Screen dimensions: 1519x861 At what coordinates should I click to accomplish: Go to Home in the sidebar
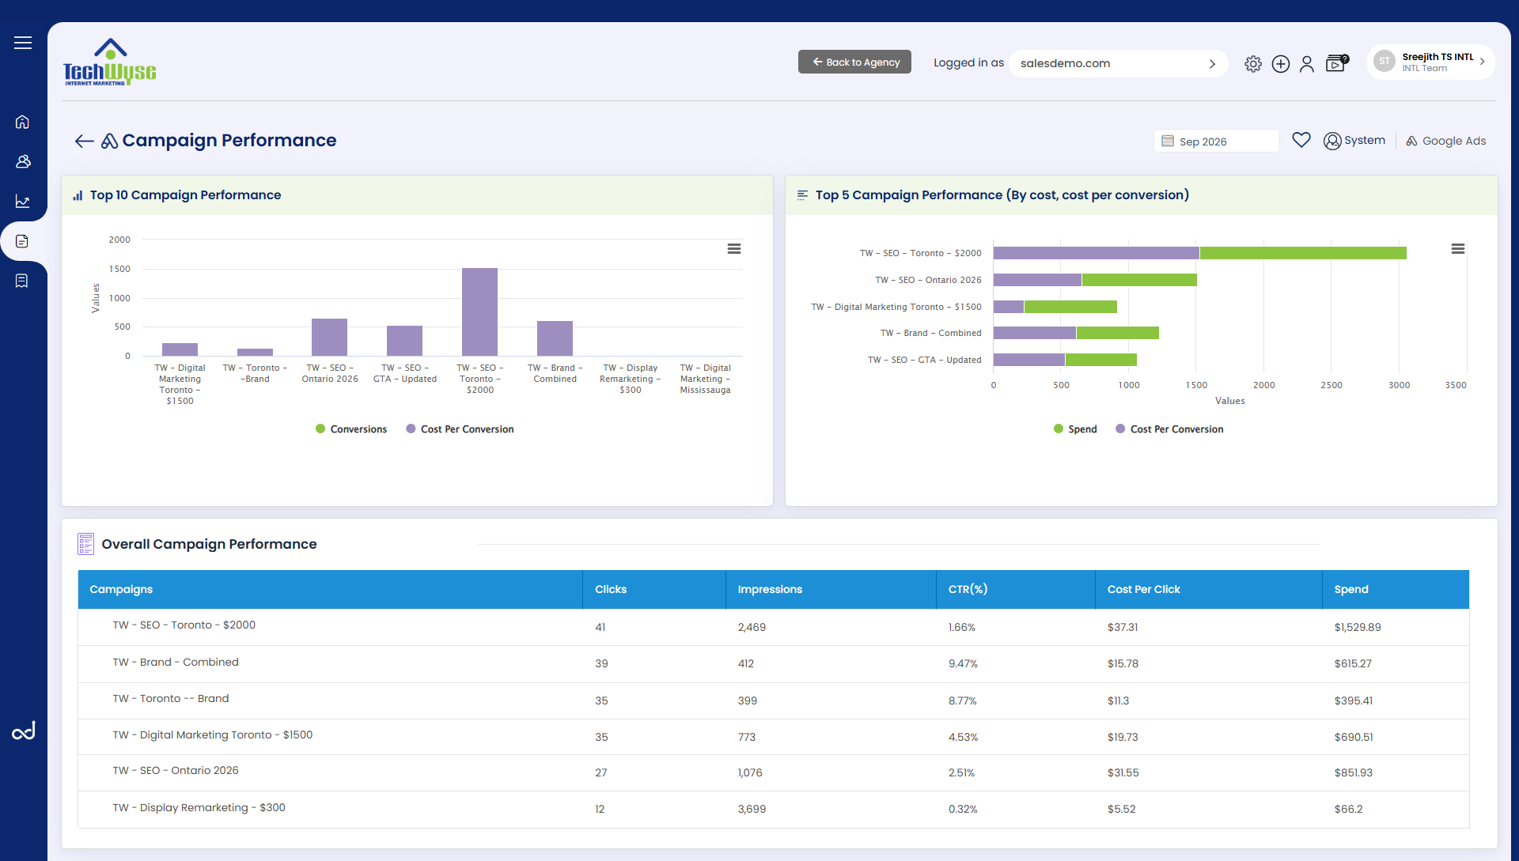[x=22, y=122]
